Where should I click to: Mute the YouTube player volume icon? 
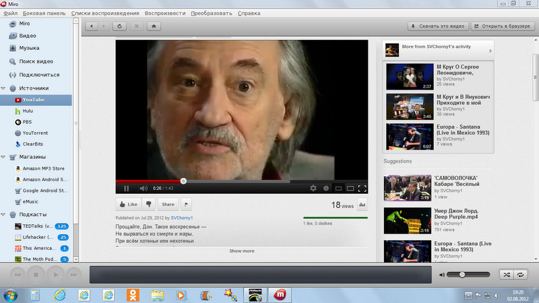[x=144, y=189]
